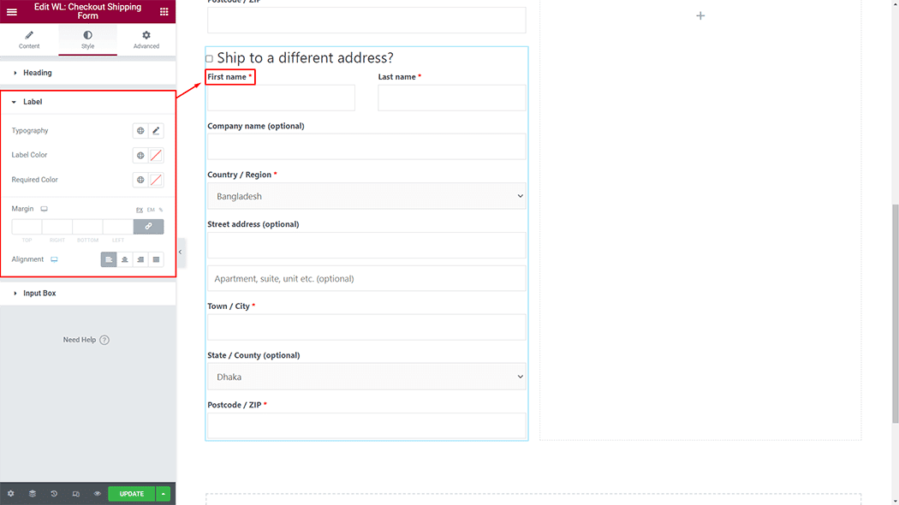Open the Elementor hamburger menu
899x505 pixels.
(x=12, y=12)
